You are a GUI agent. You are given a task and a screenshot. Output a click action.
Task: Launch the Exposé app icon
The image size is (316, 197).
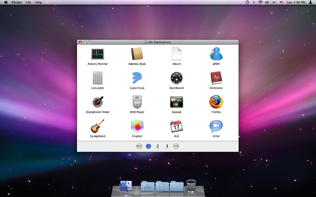[x=176, y=102]
